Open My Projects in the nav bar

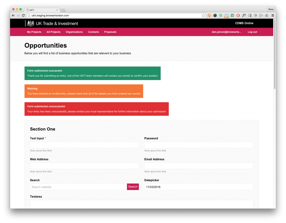tap(34, 32)
